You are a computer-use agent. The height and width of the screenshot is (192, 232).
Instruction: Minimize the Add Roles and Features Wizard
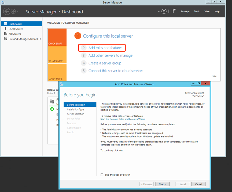[193, 83]
